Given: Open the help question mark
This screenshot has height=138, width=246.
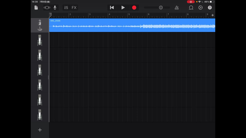Looking at the screenshot, I should pyautogui.click(x=210, y=7).
